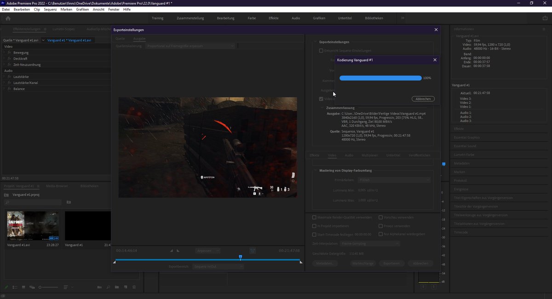This screenshot has width=552, height=299.
Task: Set Out point icon in export preview
Action: coord(178,251)
